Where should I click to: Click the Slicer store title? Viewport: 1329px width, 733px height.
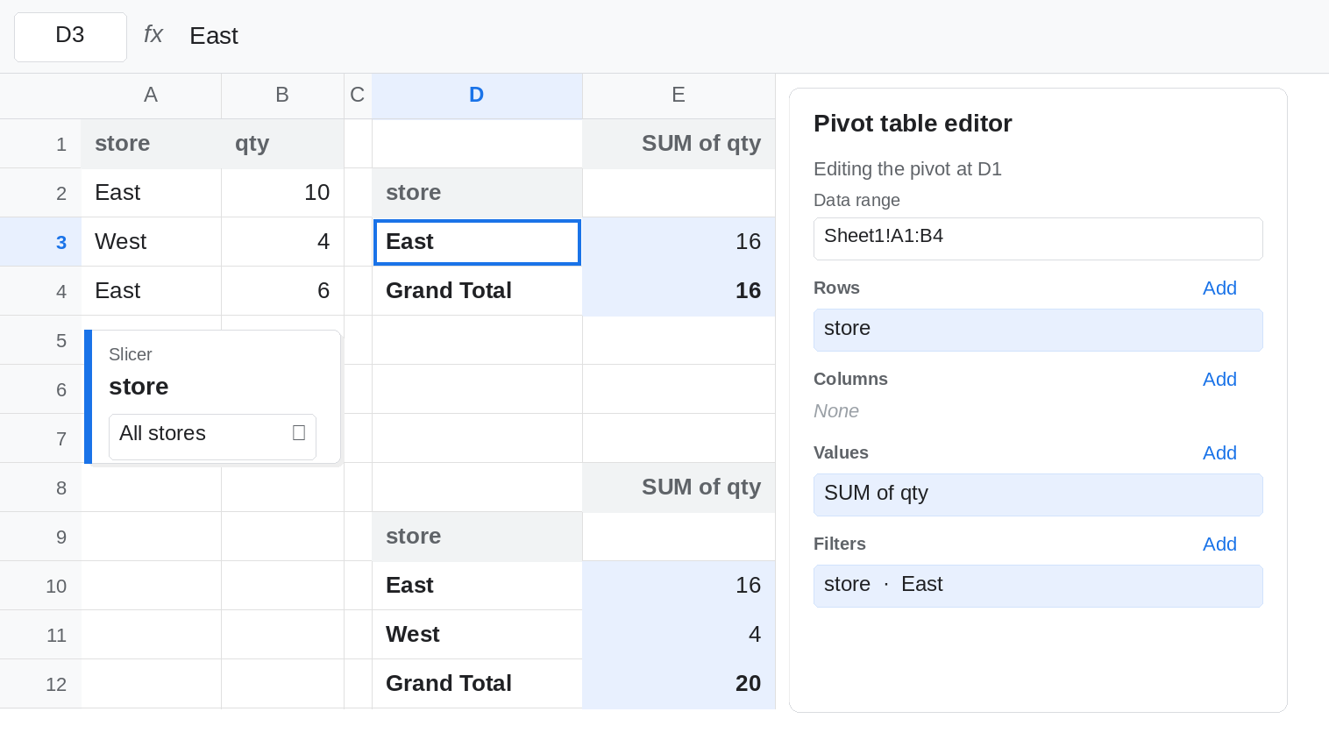coord(139,387)
